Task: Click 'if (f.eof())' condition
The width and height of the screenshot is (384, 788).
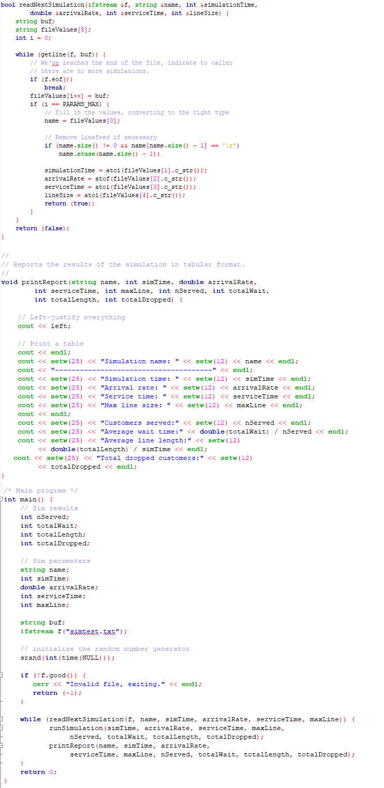Action: point(51,79)
